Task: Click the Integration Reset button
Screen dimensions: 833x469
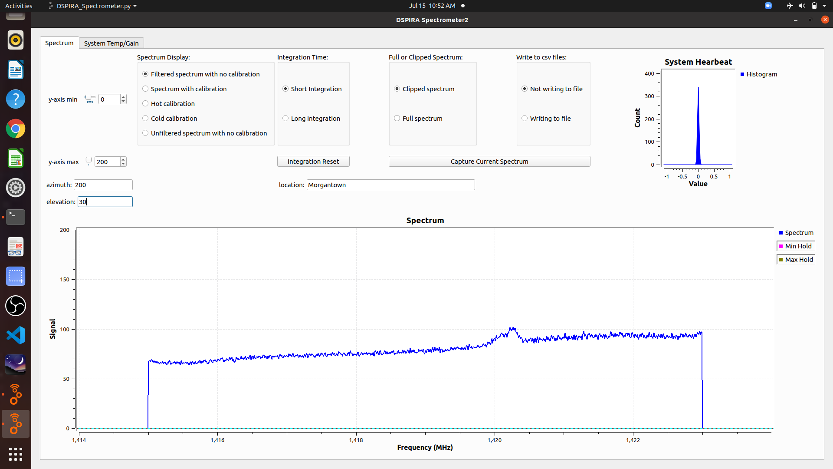Action: click(313, 162)
